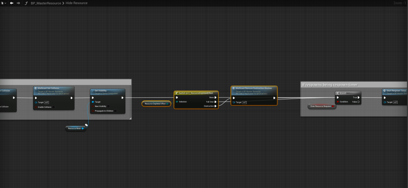
Task: Select the Resource Depleted Effect variable node
Action: point(156,104)
